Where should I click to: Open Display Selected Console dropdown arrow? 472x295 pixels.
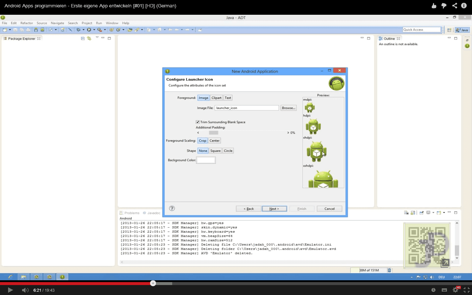coord(433,212)
